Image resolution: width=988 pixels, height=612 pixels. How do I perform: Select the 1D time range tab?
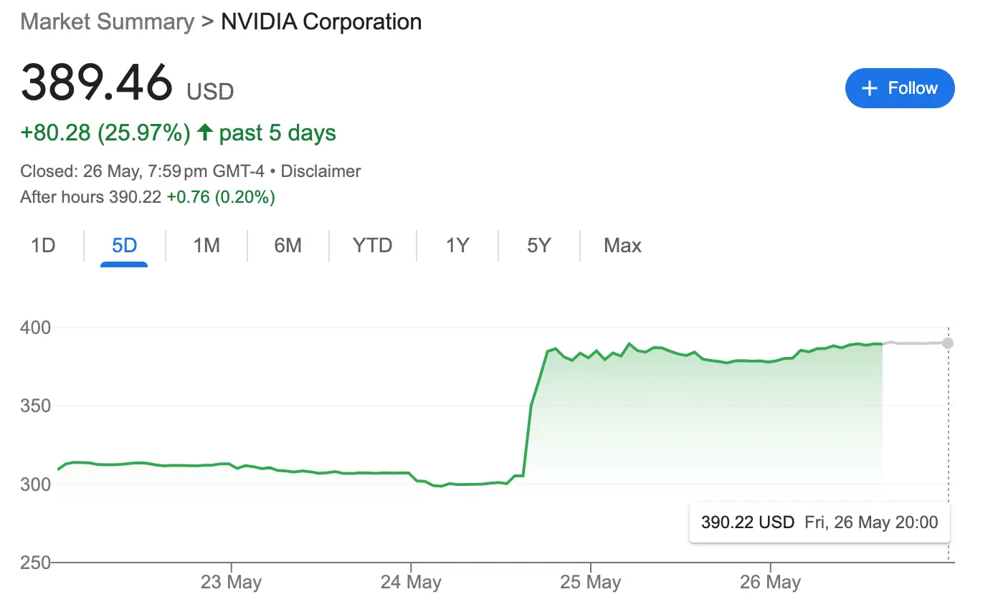[43, 246]
